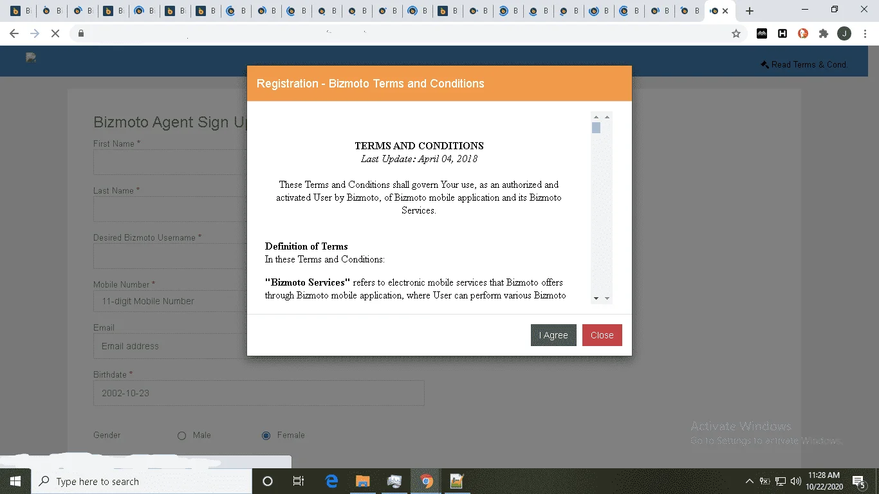Click the Windows search box
This screenshot has height=494, width=879.
coord(142,481)
